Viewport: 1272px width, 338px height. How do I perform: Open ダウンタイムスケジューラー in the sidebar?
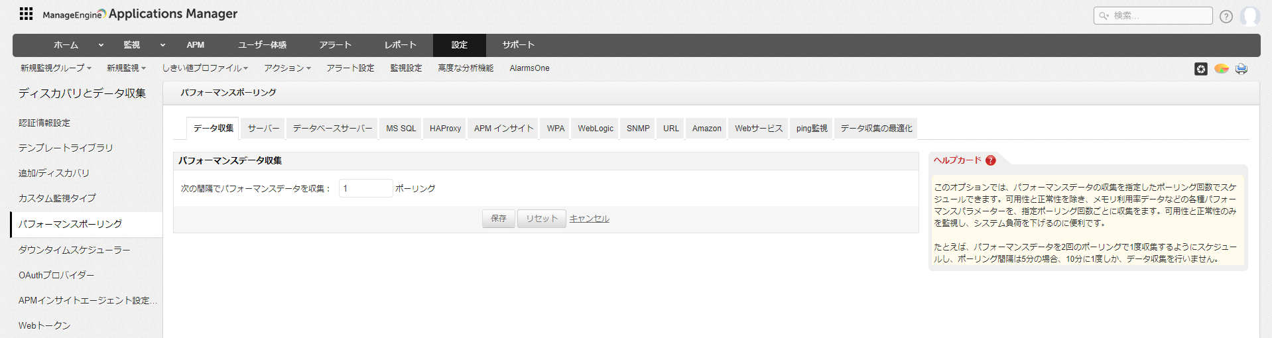[x=74, y=250]
